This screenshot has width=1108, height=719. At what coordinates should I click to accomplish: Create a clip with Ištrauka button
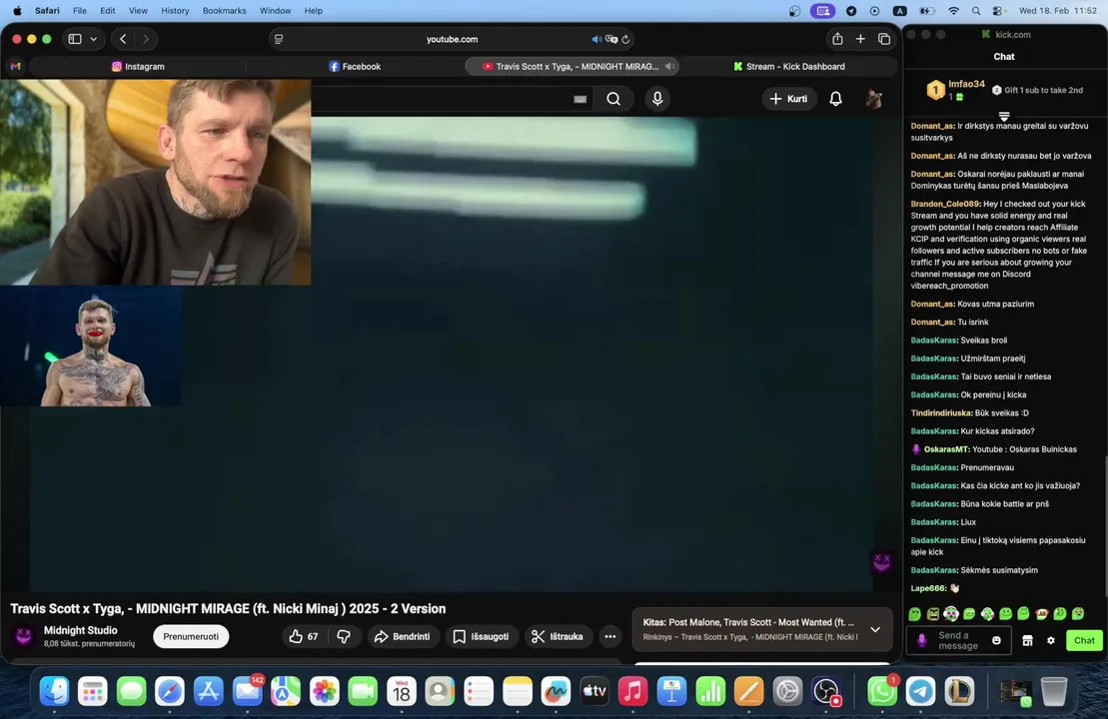557,636
